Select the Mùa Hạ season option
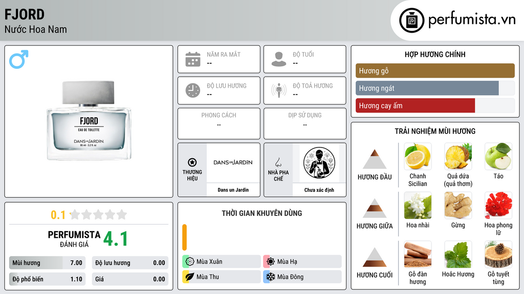The height and width of the screenshot is (294, 524). pos(302,261)
